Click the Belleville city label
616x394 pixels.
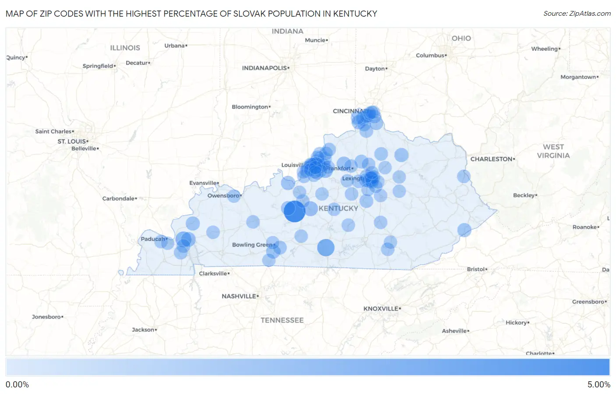point(85,148)
